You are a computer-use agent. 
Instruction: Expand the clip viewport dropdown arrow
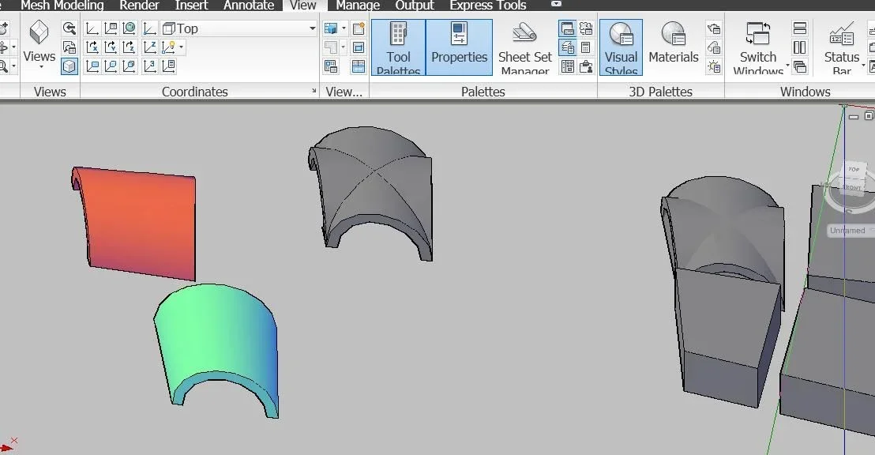coord(344,47)
